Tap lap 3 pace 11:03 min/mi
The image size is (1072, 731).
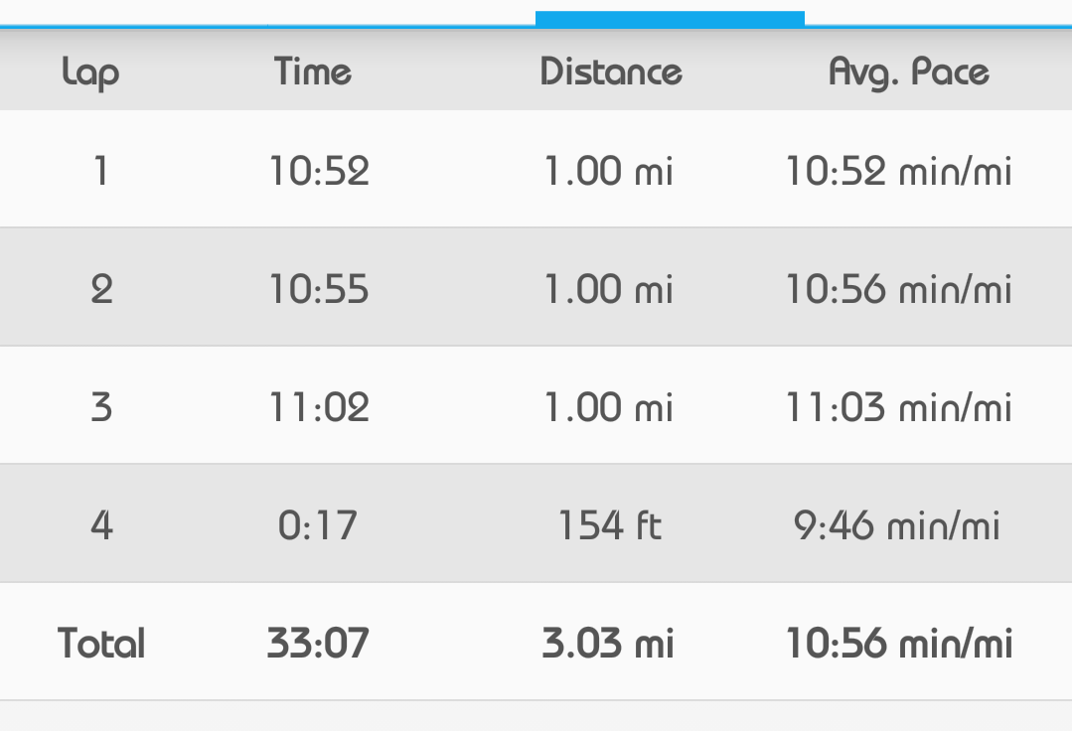898,407
